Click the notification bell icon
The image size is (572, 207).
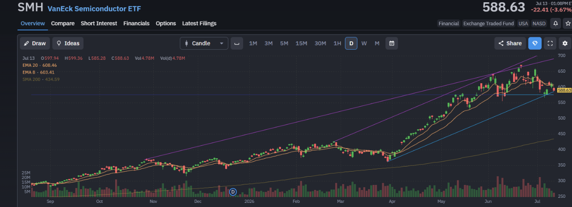click(555, 23)
